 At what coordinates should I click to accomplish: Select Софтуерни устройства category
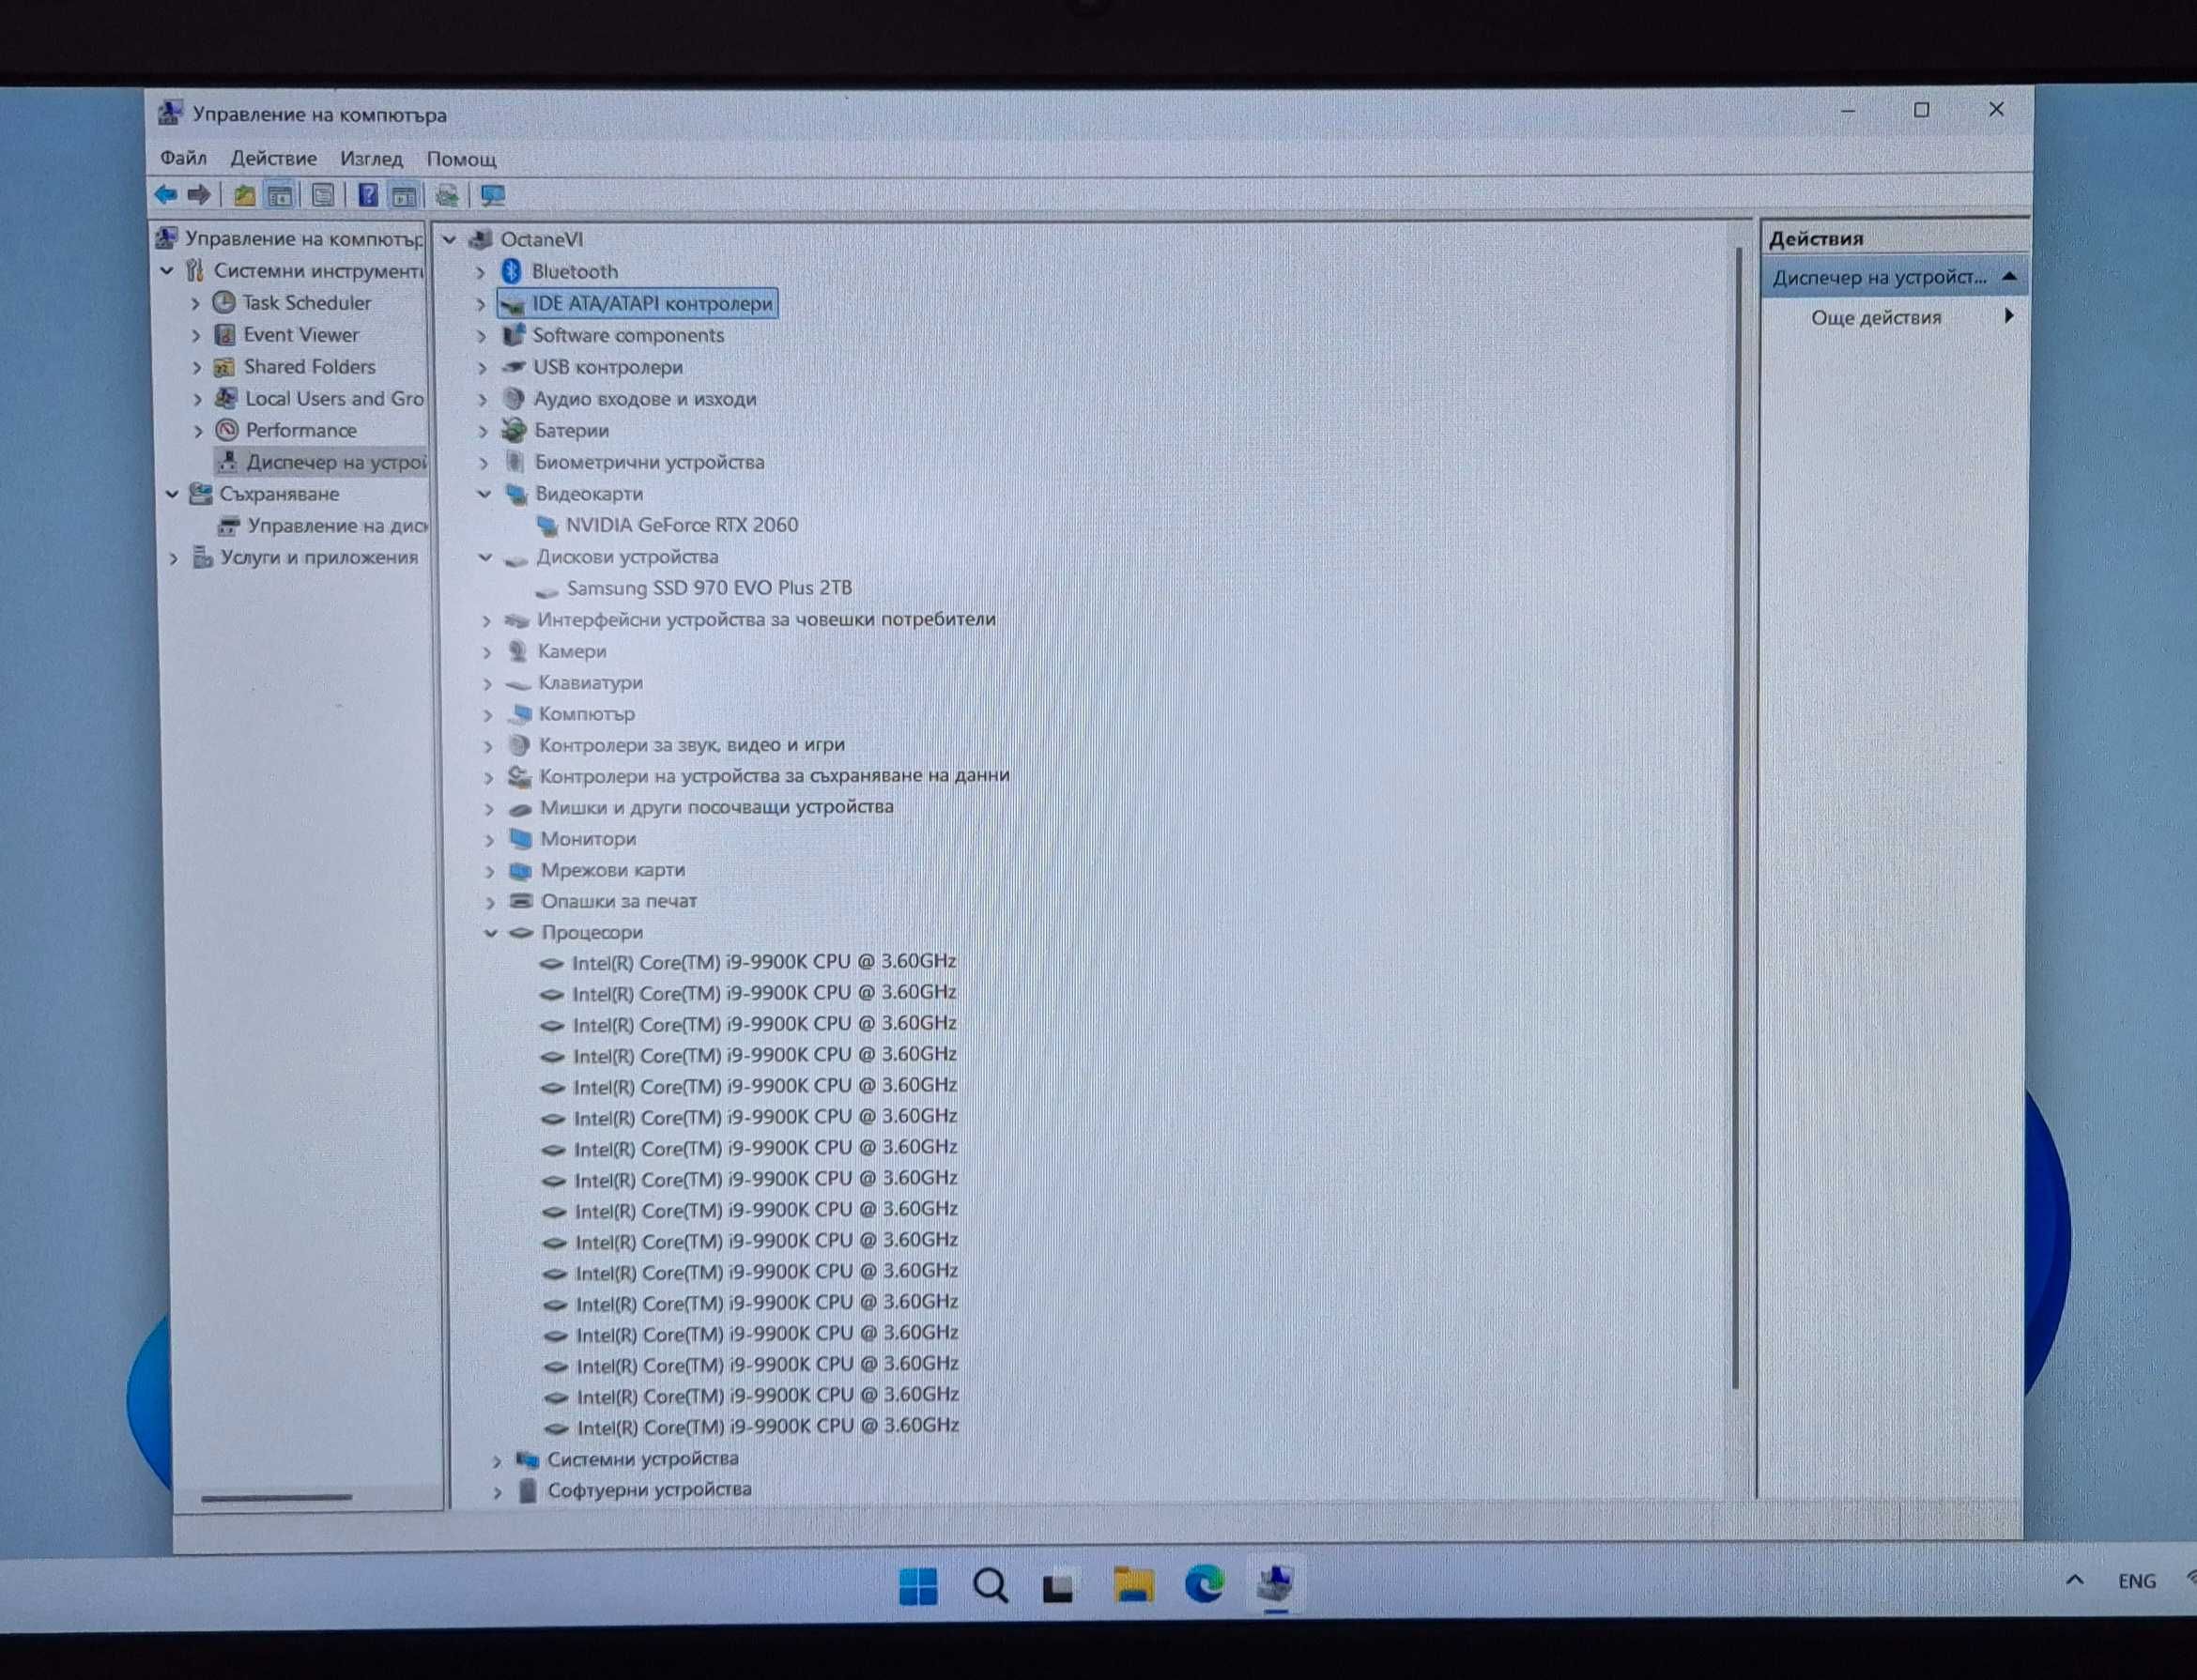pyautogui.click(x=650, y=1490)
